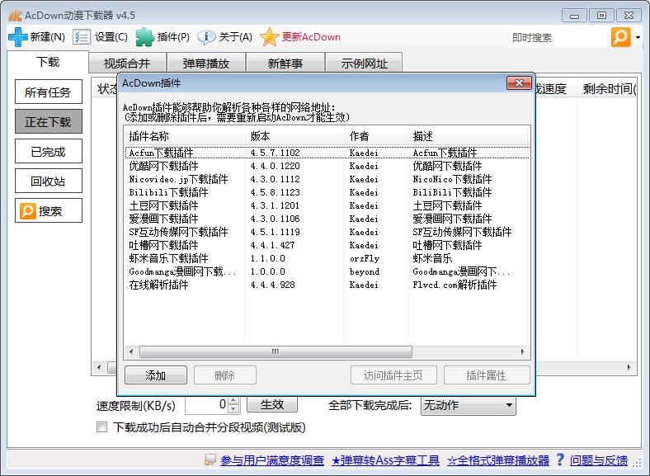
Task: Click the question mark help icon
Action: 559,460
